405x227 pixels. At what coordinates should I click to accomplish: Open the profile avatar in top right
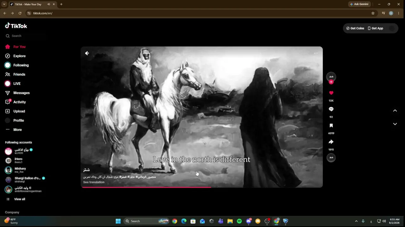pos(392,28)
